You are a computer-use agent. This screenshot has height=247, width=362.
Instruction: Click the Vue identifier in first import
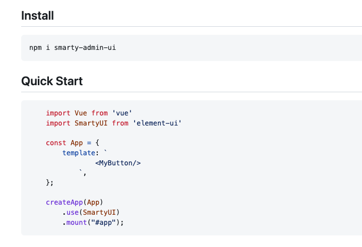pyautogui.click(x=81, y=113)
